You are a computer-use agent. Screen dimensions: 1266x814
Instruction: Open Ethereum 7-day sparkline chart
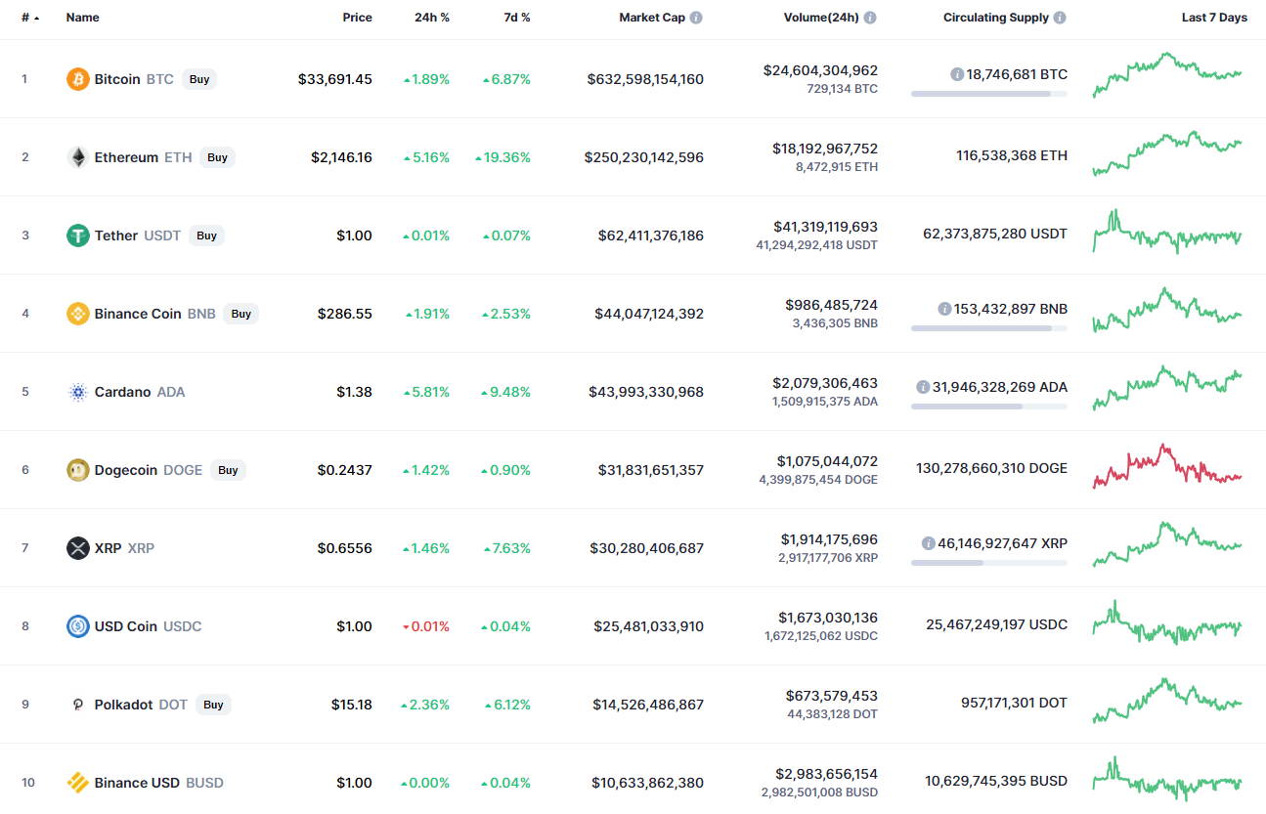pyautogui.click(x=1167, y=153)
